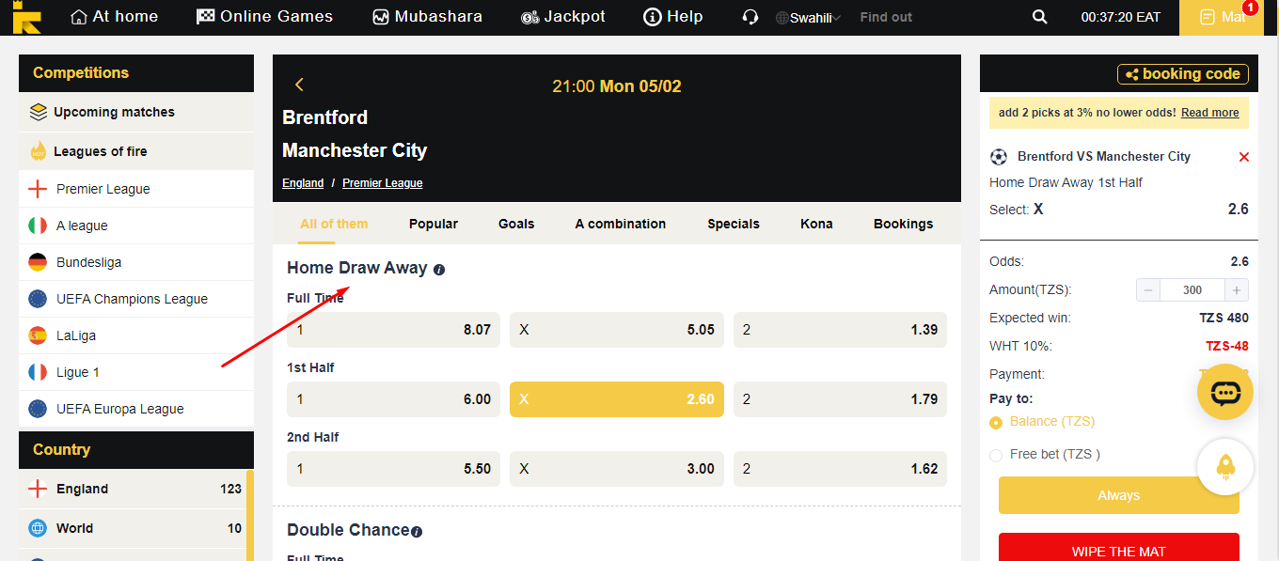Increase bet amount with plus stepper
Viewport: 1279px width, 561px height.
(1238, 290)
